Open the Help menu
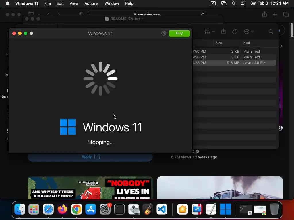This screenshot has width=294, height=220. pos(129,3)
